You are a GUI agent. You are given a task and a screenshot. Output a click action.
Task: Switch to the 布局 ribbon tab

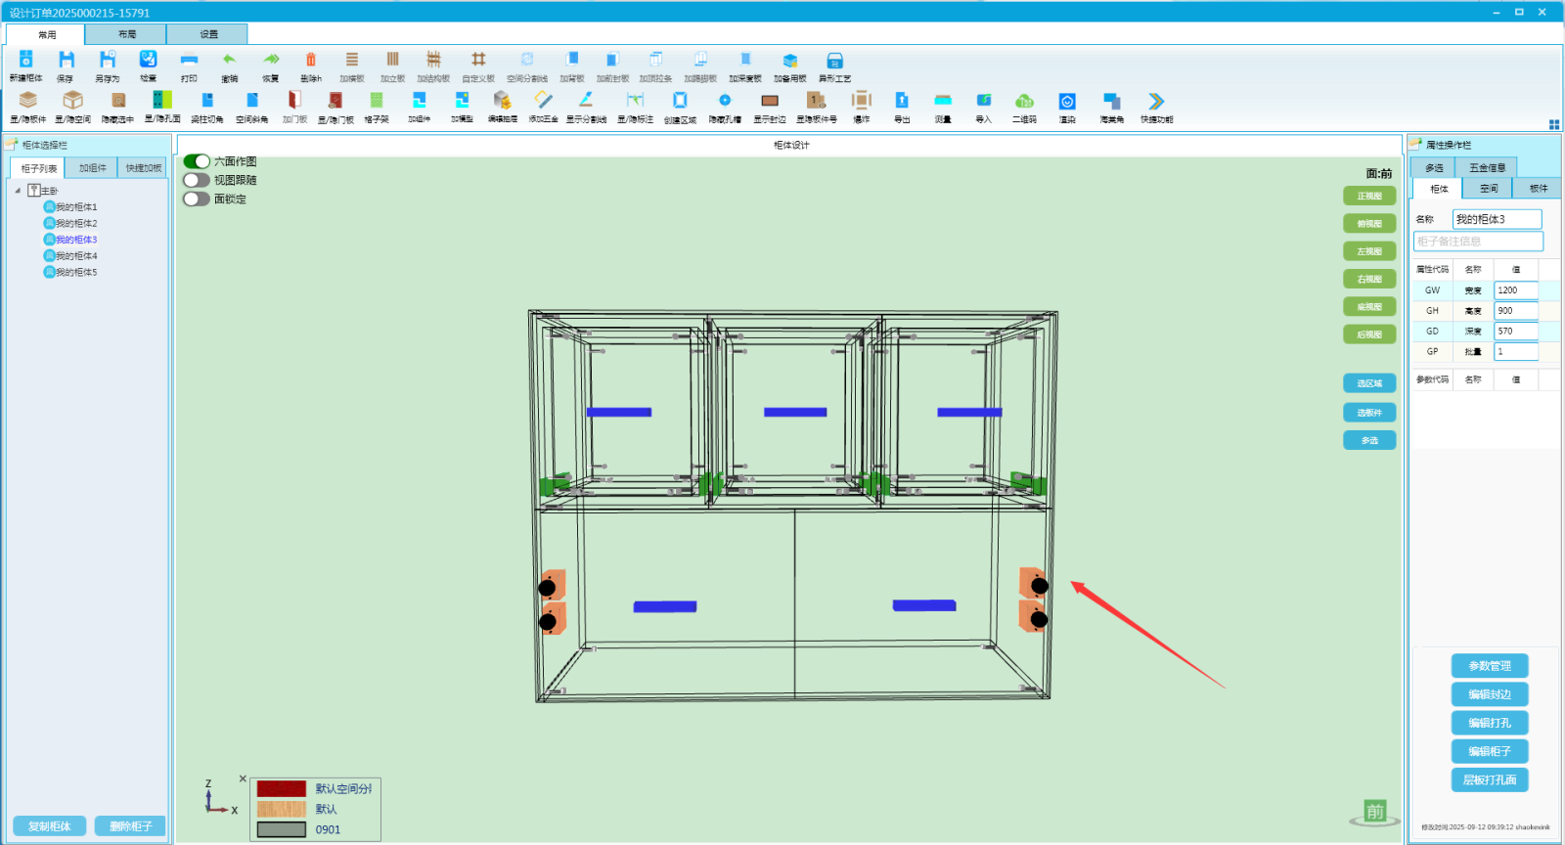127,34
